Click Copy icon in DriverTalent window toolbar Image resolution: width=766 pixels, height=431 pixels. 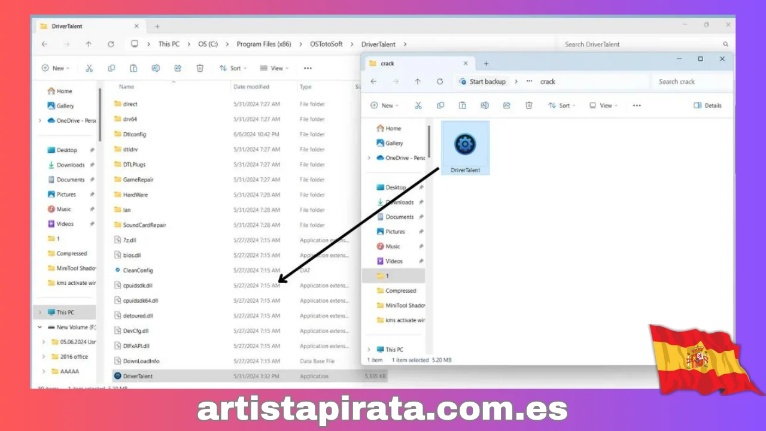tap(111, 68)
